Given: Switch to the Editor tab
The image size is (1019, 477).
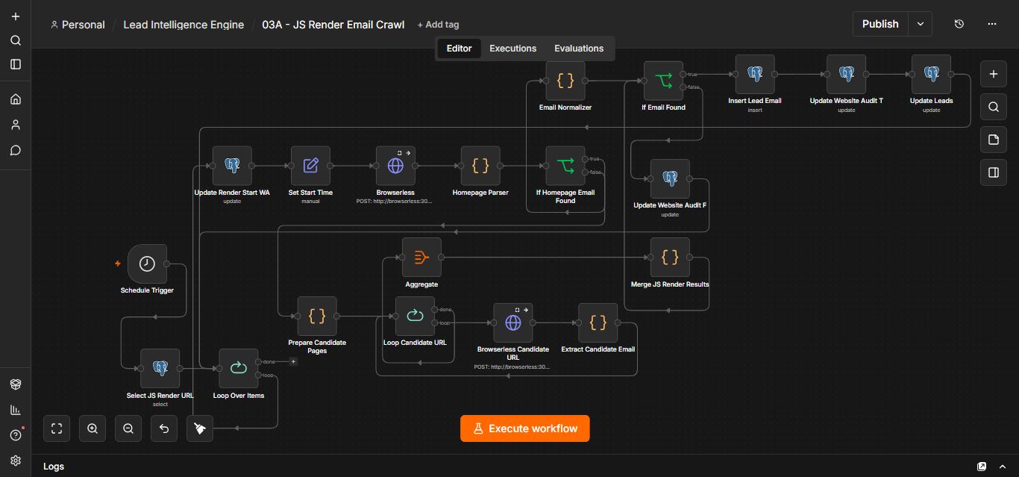Looking at the screenshot, I should coord(459,49).
